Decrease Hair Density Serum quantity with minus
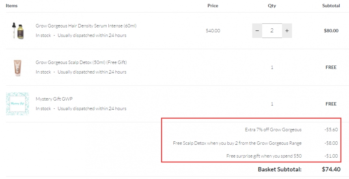The width and height of the screenshot is (349, 179). tap(257, 31)
